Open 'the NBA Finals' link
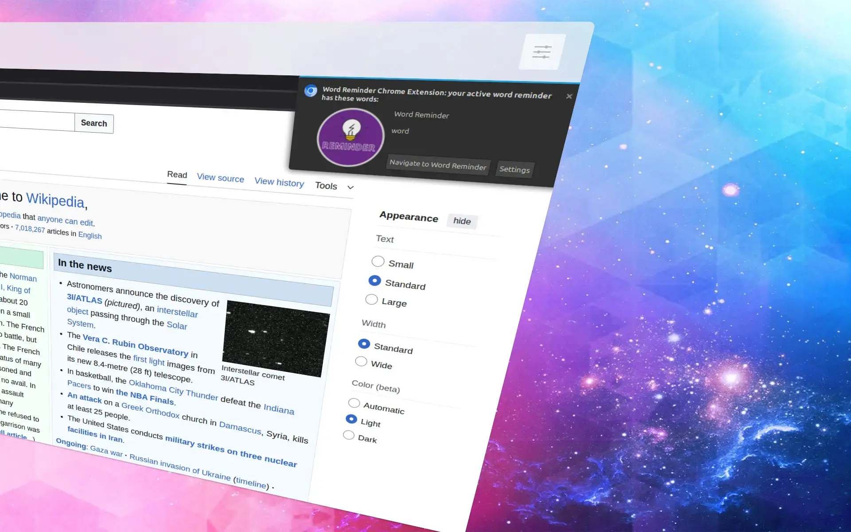851x532 pixels. (145, 396)
